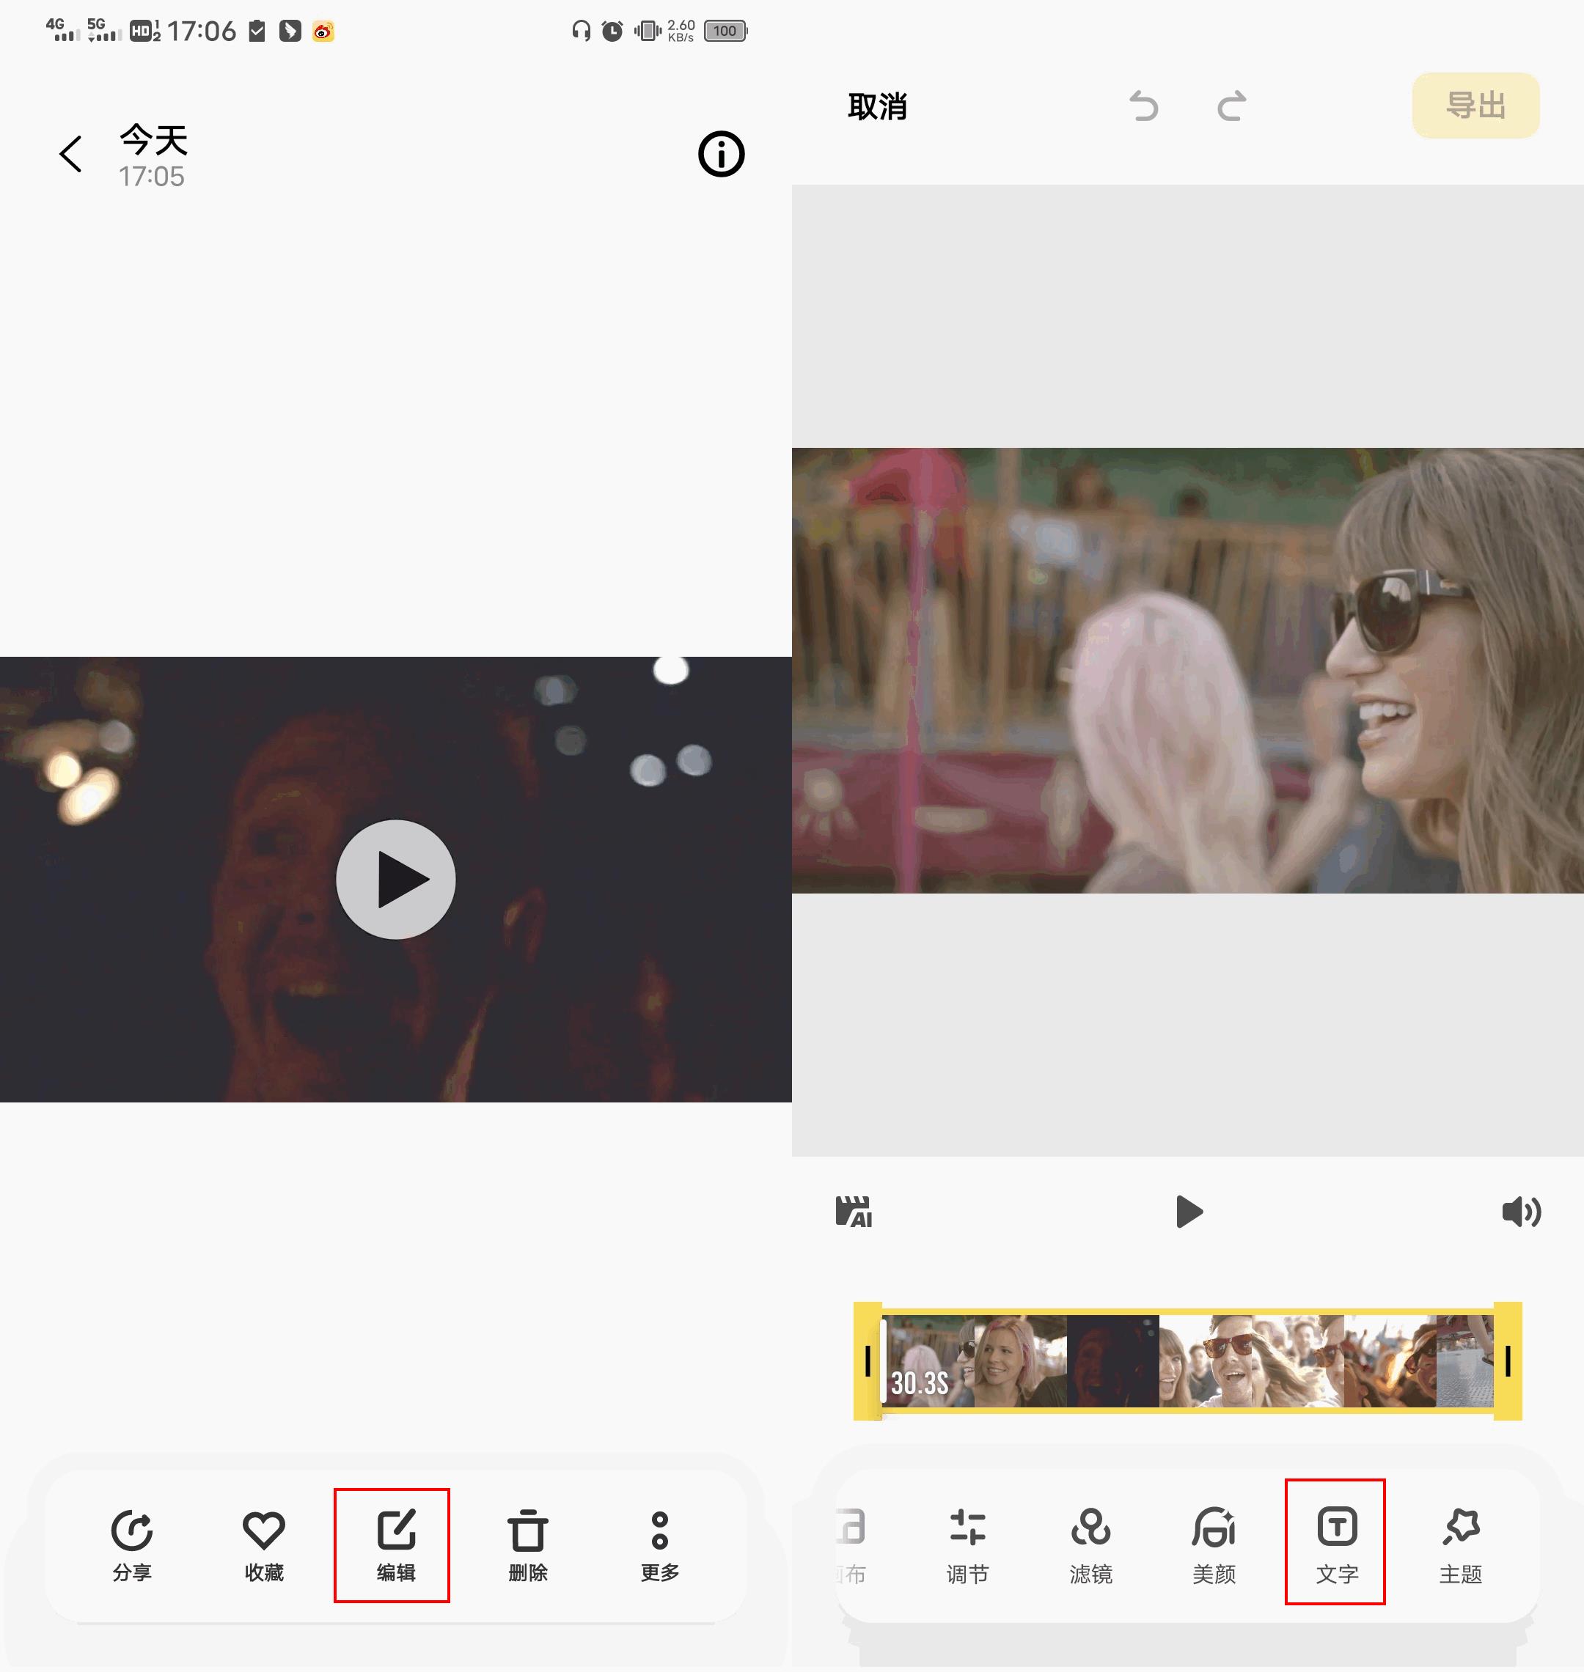Open the AI video clip tool
The width and height of the screenshot is (1584, 1672).
[x=854, y=1211]
